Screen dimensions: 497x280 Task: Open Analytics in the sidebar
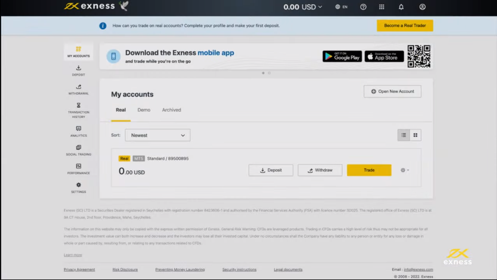[x=78, y=131]
